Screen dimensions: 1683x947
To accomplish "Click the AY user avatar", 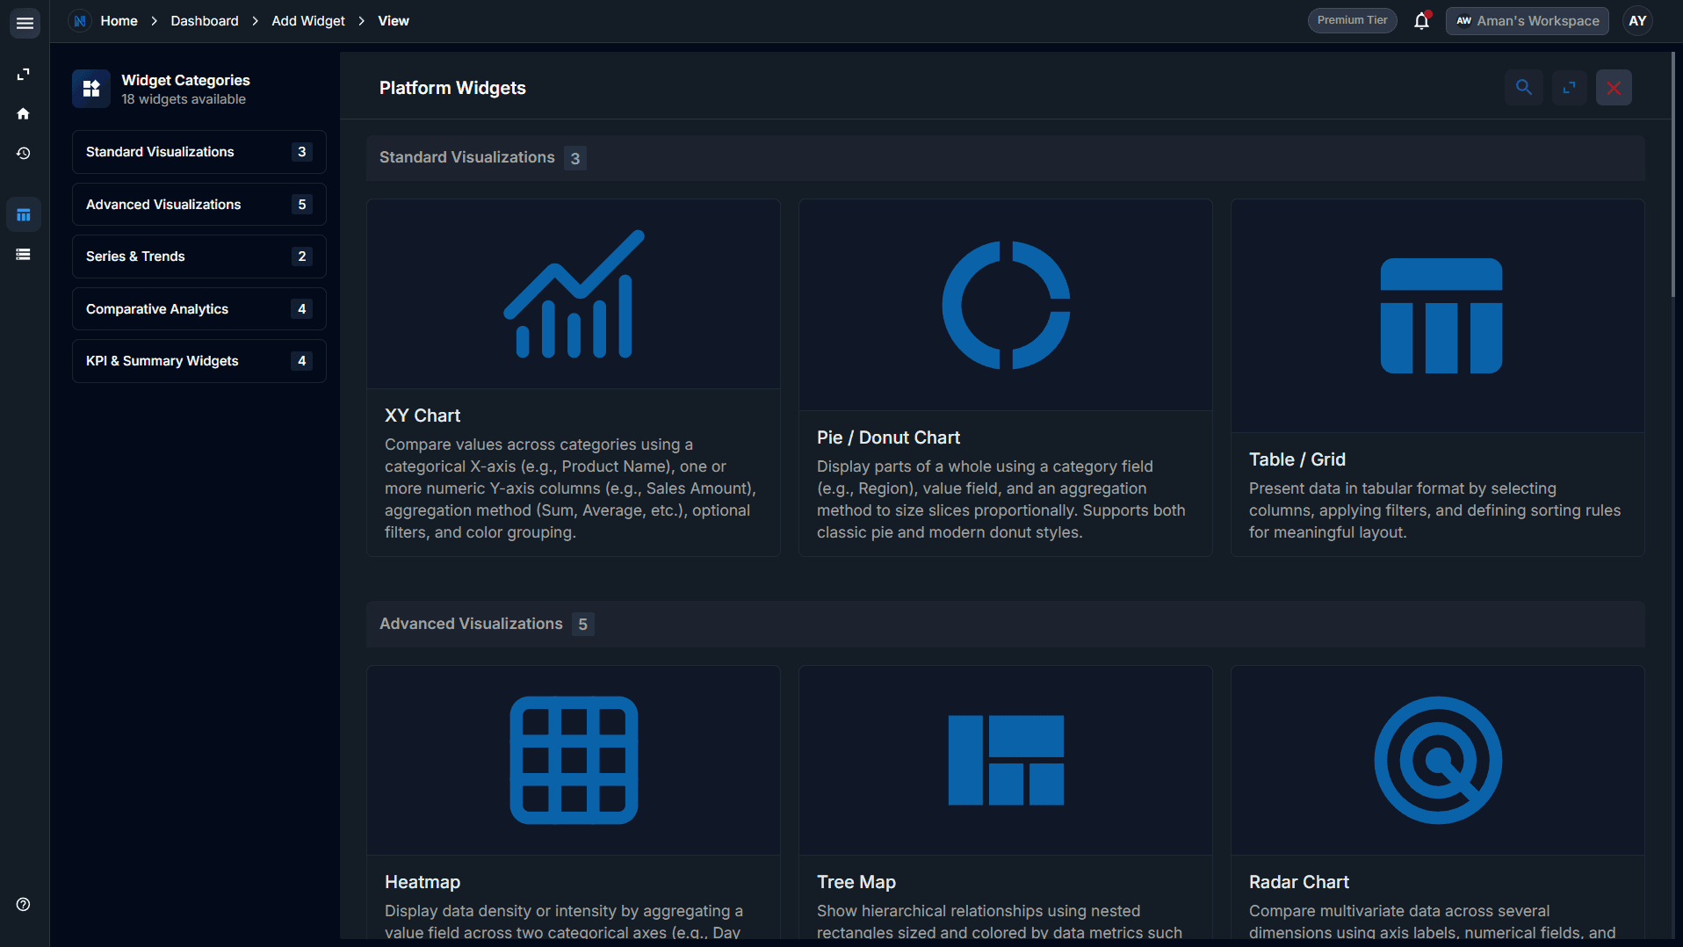I will tap(1637, 21).
